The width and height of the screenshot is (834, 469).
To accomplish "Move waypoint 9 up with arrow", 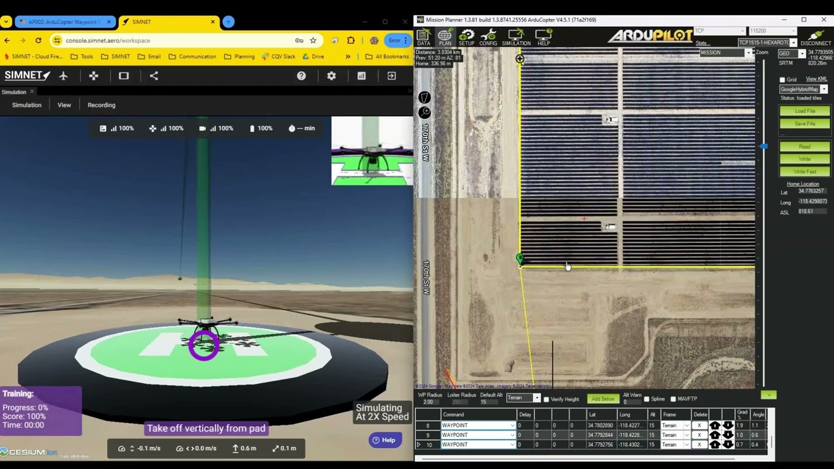I will [x=715, y=435].
